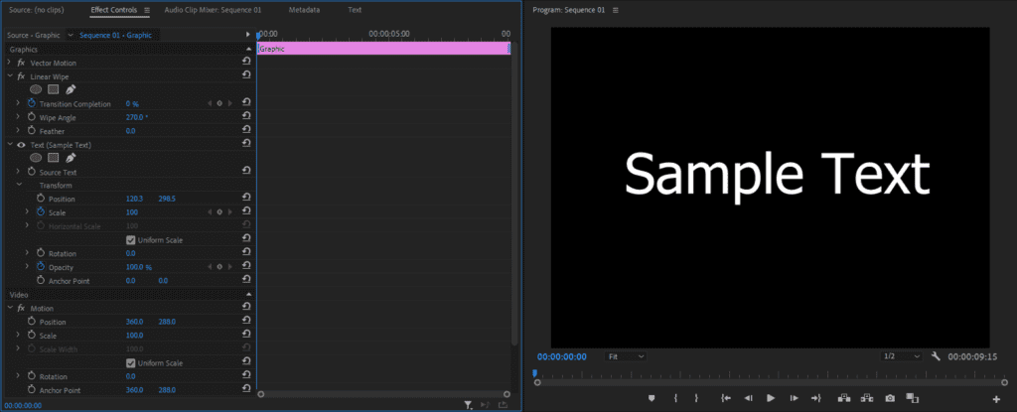
Task: Hide the Text (Sample Text) layer eye
Action: tap(21, 145)
